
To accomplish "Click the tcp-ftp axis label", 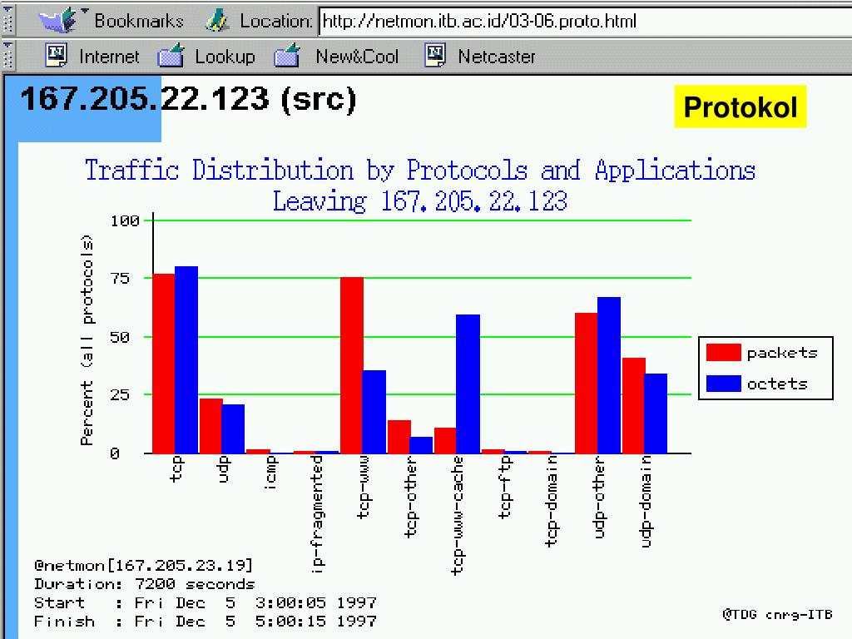I will 505,488.
